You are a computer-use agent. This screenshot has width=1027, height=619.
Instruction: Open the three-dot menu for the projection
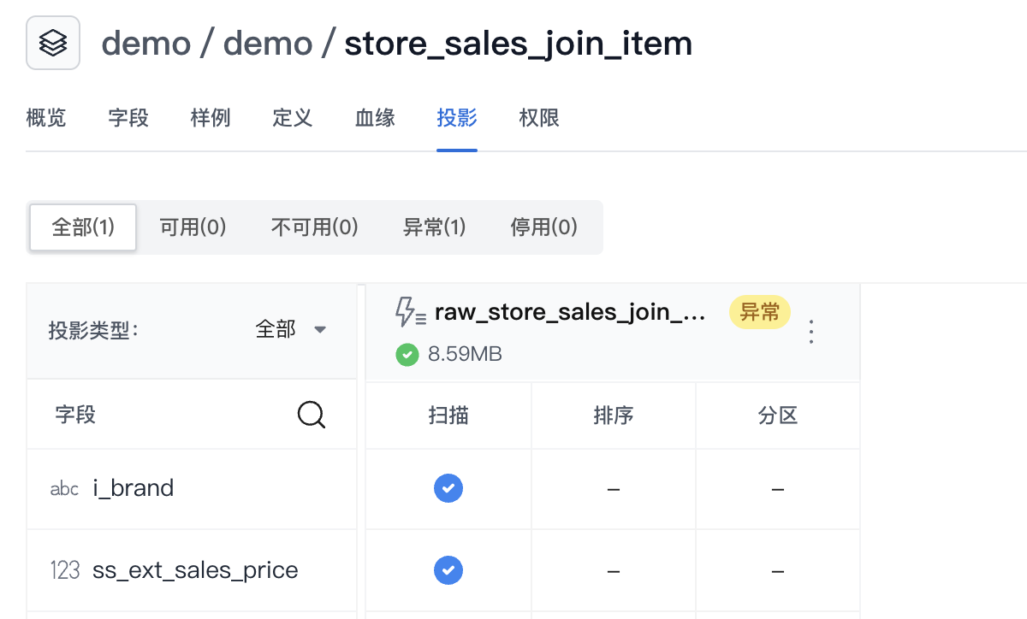pyautogui.click(x=811, y=332)
